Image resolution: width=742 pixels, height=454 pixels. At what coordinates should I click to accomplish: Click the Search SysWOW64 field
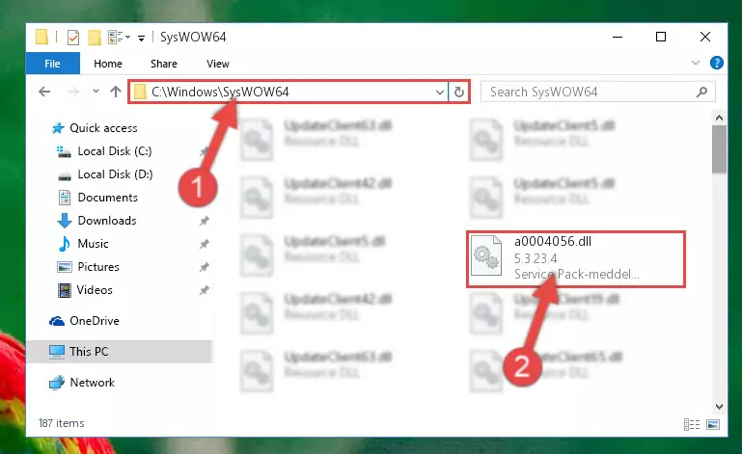point(597,92)
